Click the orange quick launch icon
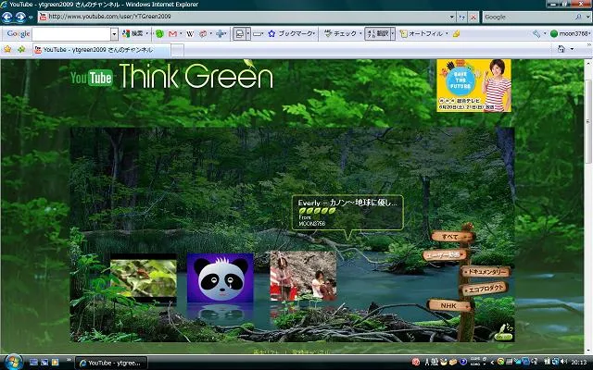Screen dimensions: 593x370 click(56, 363)
